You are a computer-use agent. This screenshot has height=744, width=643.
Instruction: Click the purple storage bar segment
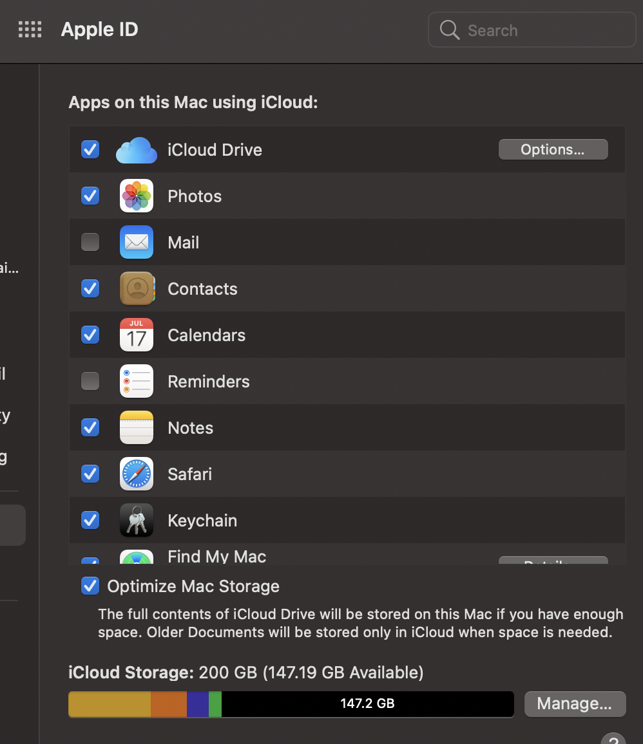tap(198, 703)
